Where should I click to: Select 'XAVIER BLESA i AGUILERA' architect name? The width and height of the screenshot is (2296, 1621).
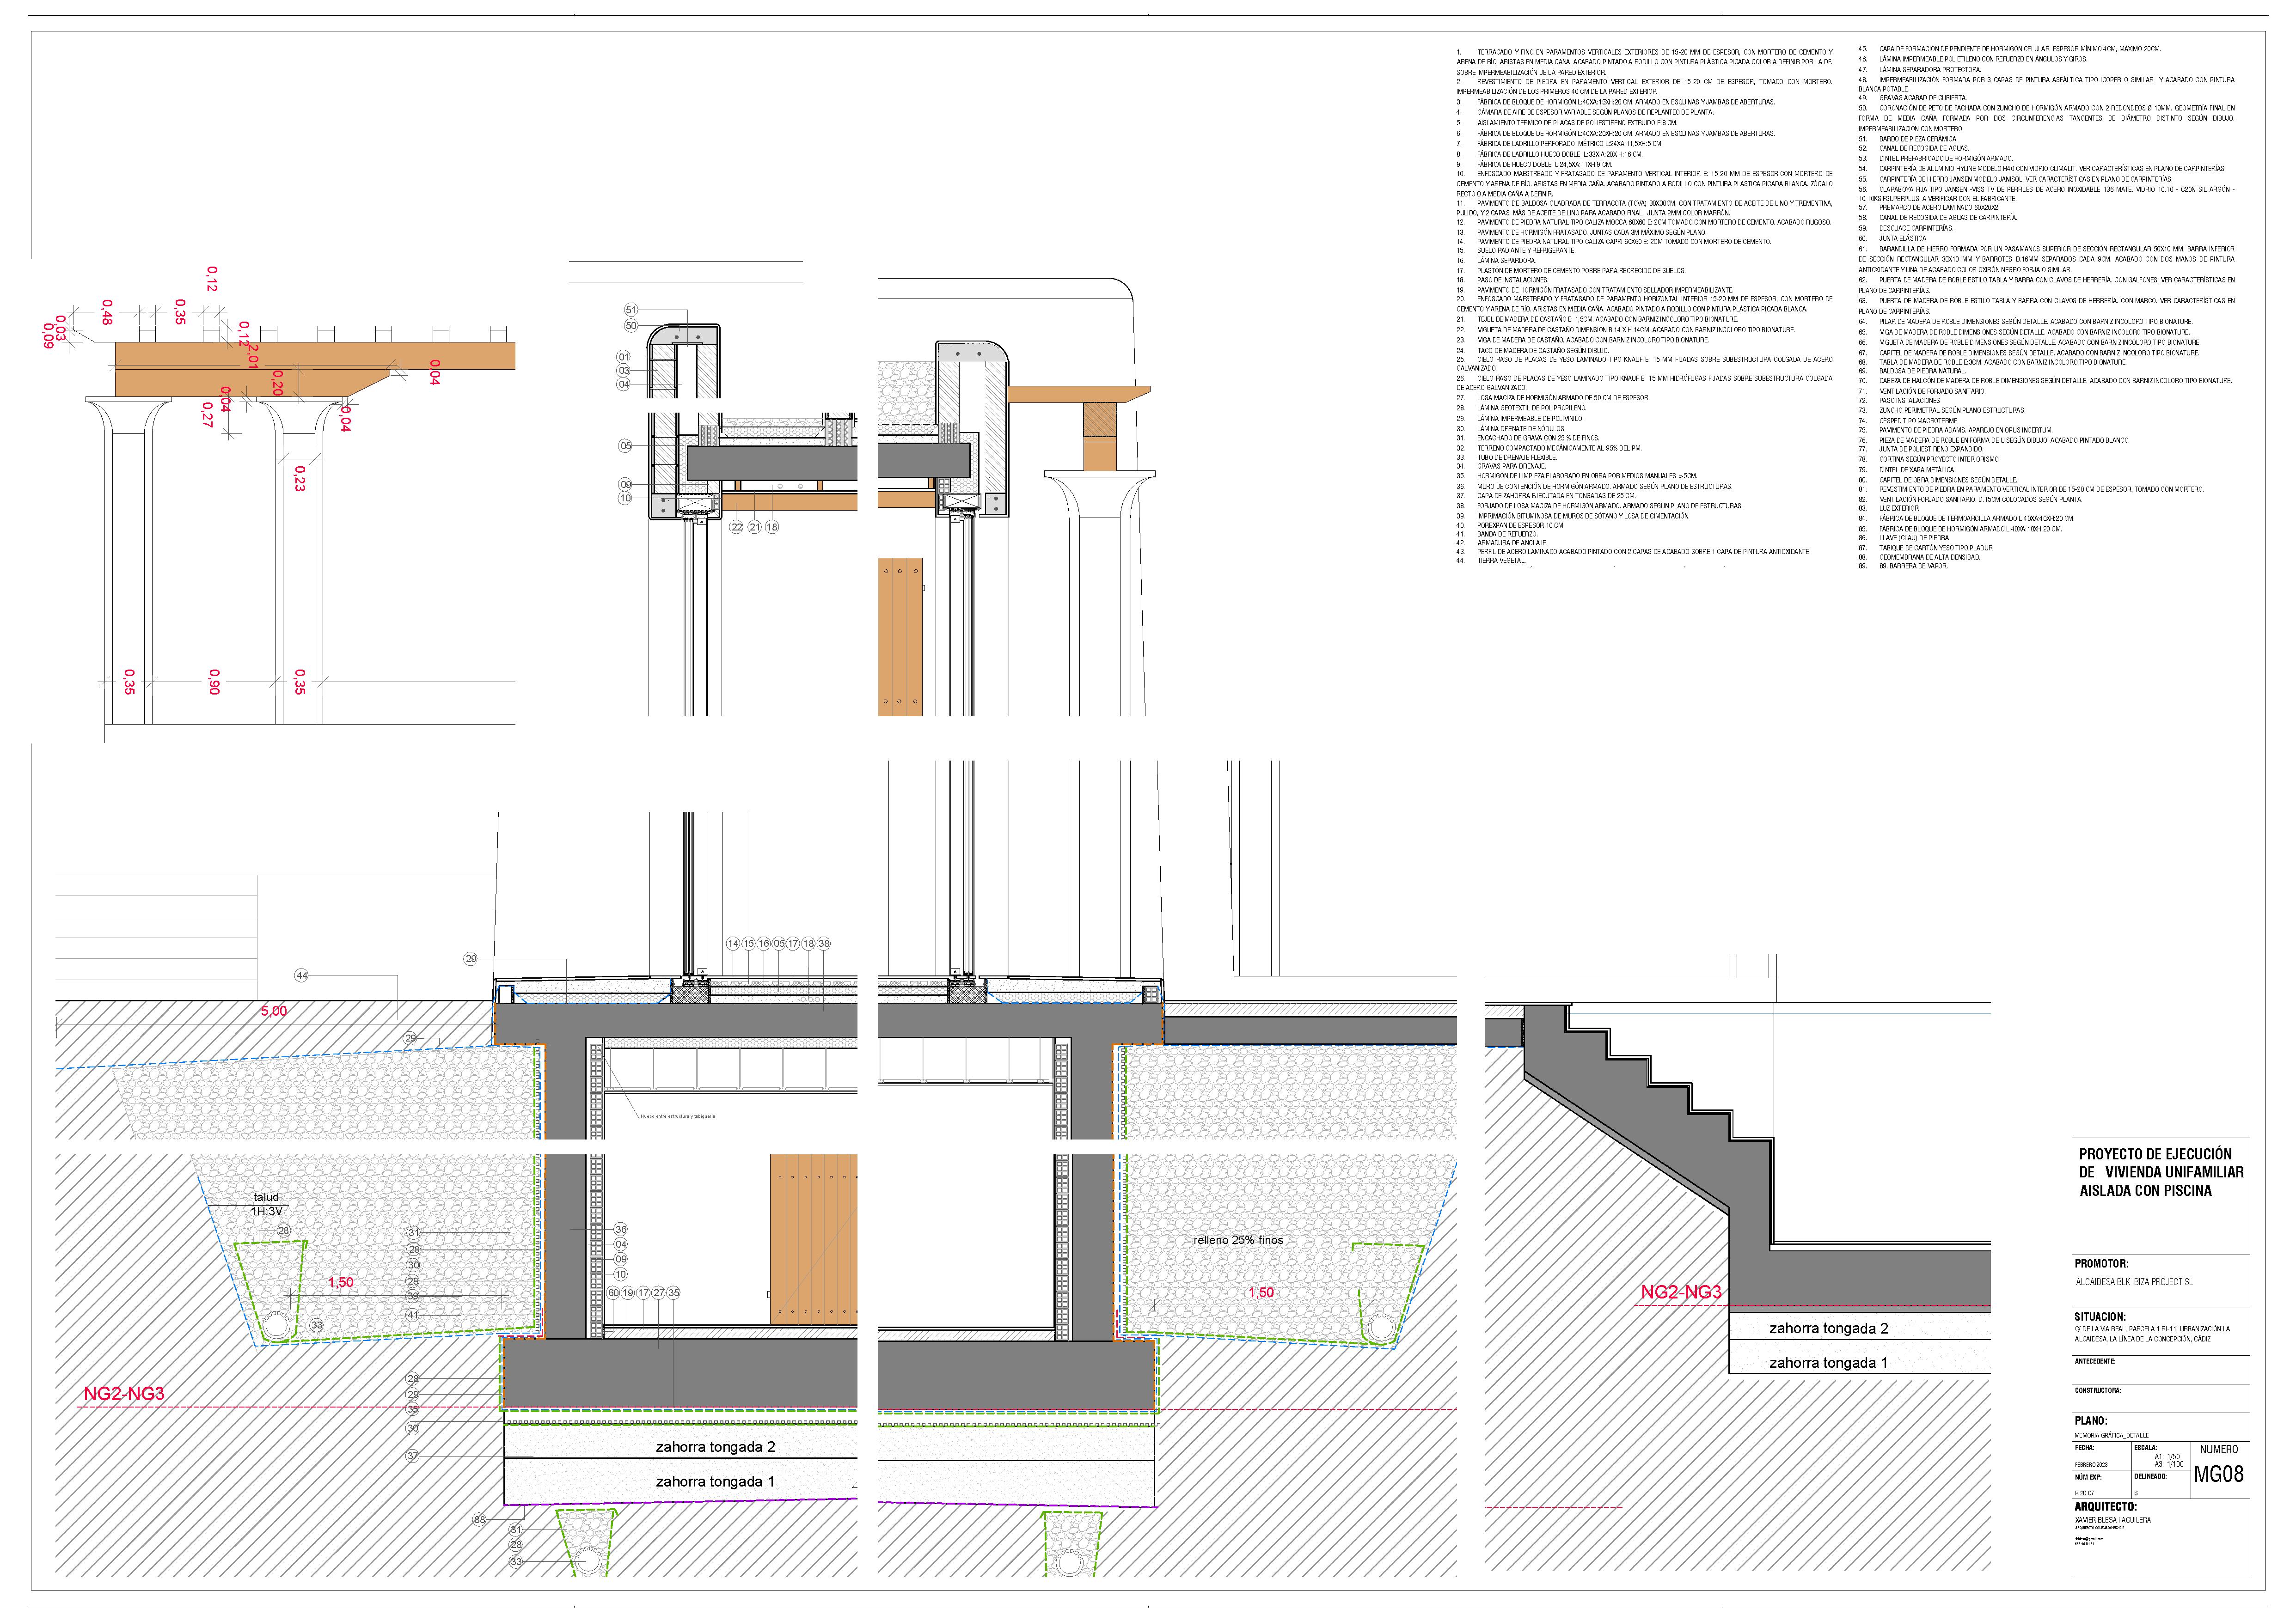tap(2113, 1520)
